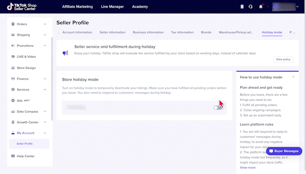This screenshot has height=174, width=306.
Task: Open Affiliate Marketing in top menu
Action: point(78,7)
